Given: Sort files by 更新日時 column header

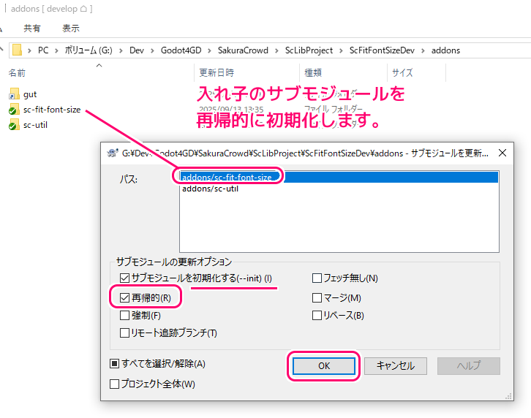Looking at the screenshot, I should [216, 73].
